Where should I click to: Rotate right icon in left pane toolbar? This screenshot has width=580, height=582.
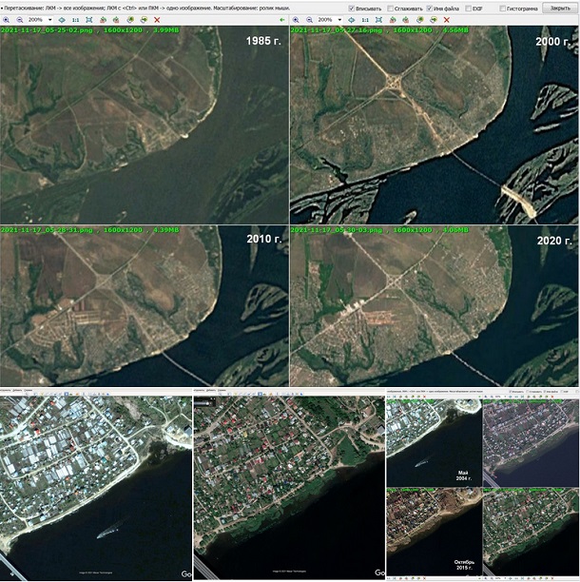[116, 20]
